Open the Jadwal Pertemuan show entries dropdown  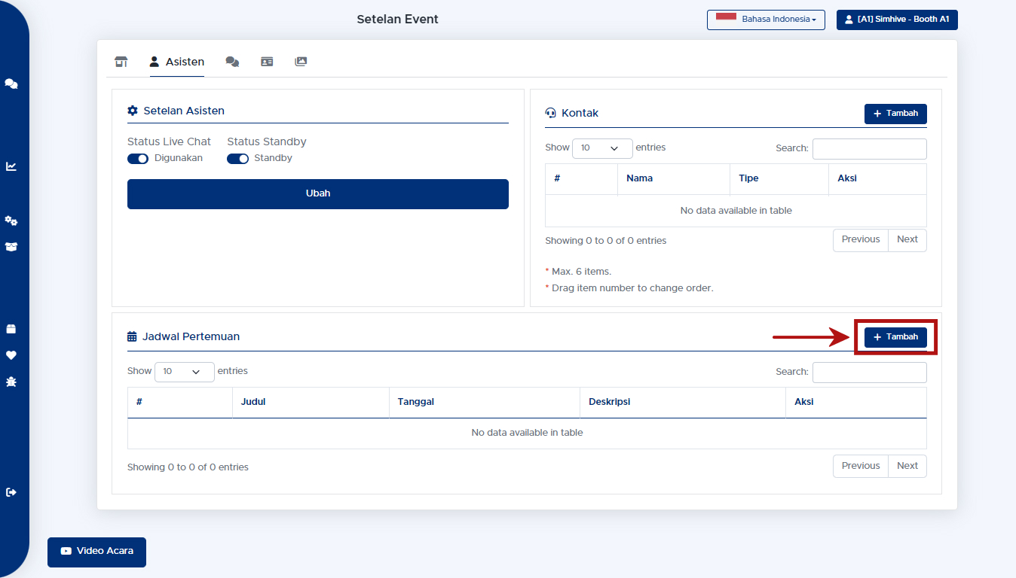[x=184, y=372]
